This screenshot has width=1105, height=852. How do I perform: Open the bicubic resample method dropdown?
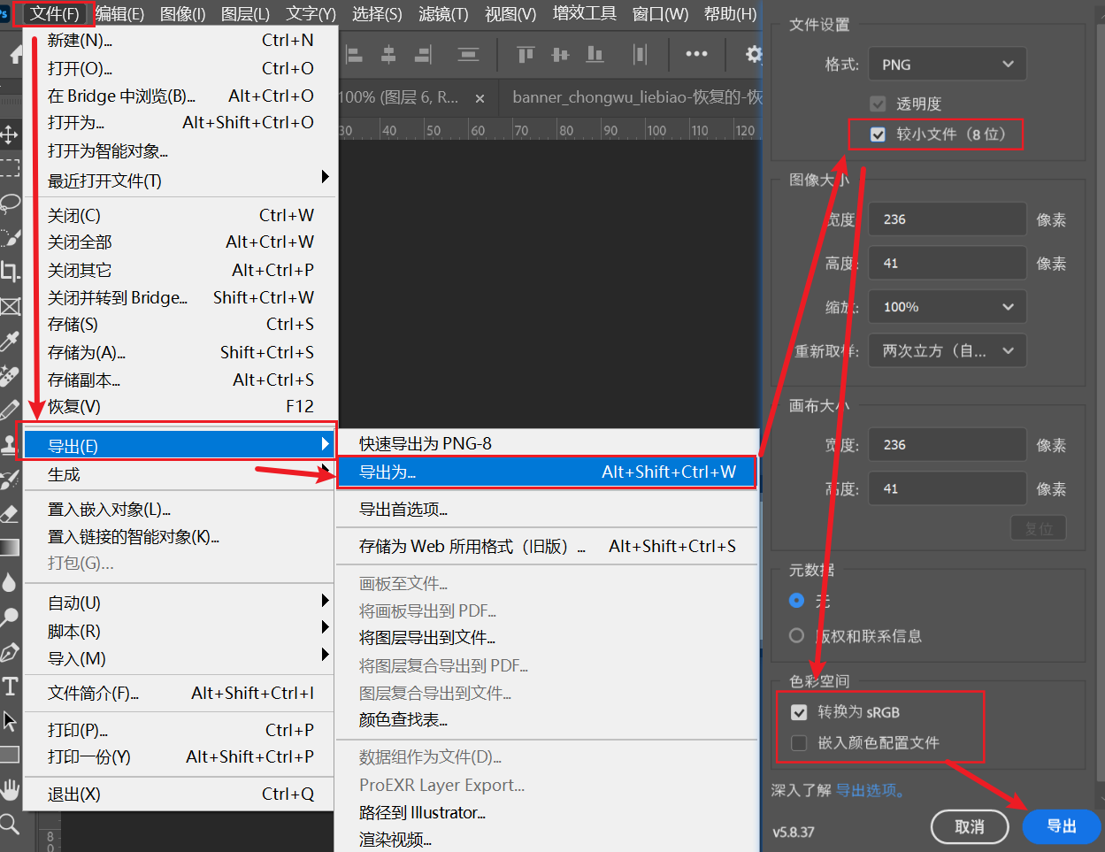(947, 351)
